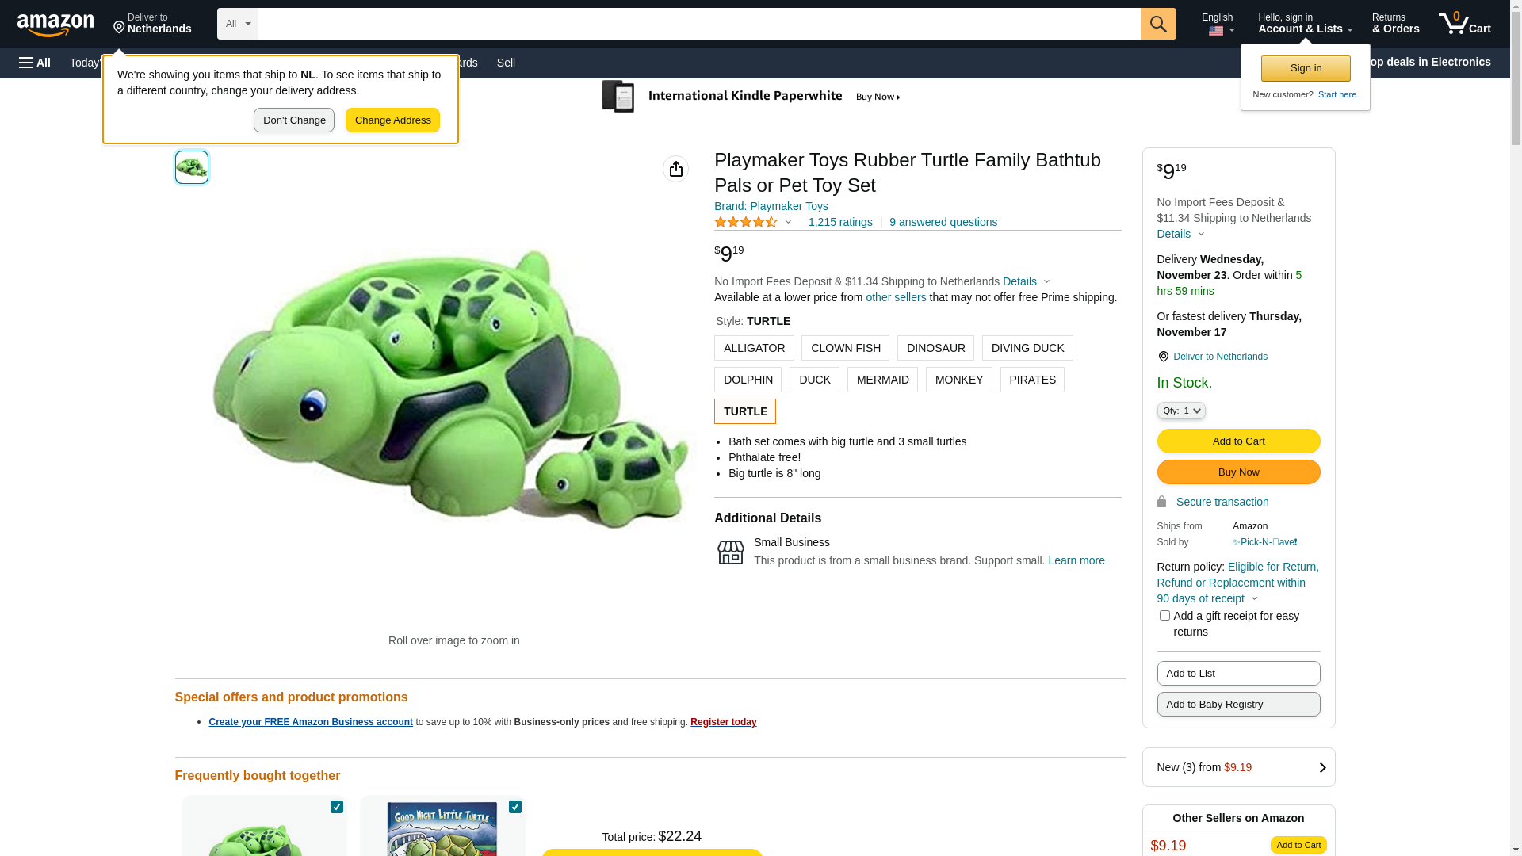This screenshot has height=856, width=1522.
Task: Open the Sell menu item
Action: click(x=506, y=63)
